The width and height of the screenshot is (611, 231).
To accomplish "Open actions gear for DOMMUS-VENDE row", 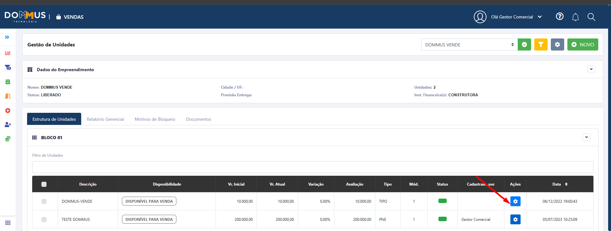I will tap(515, 201).
